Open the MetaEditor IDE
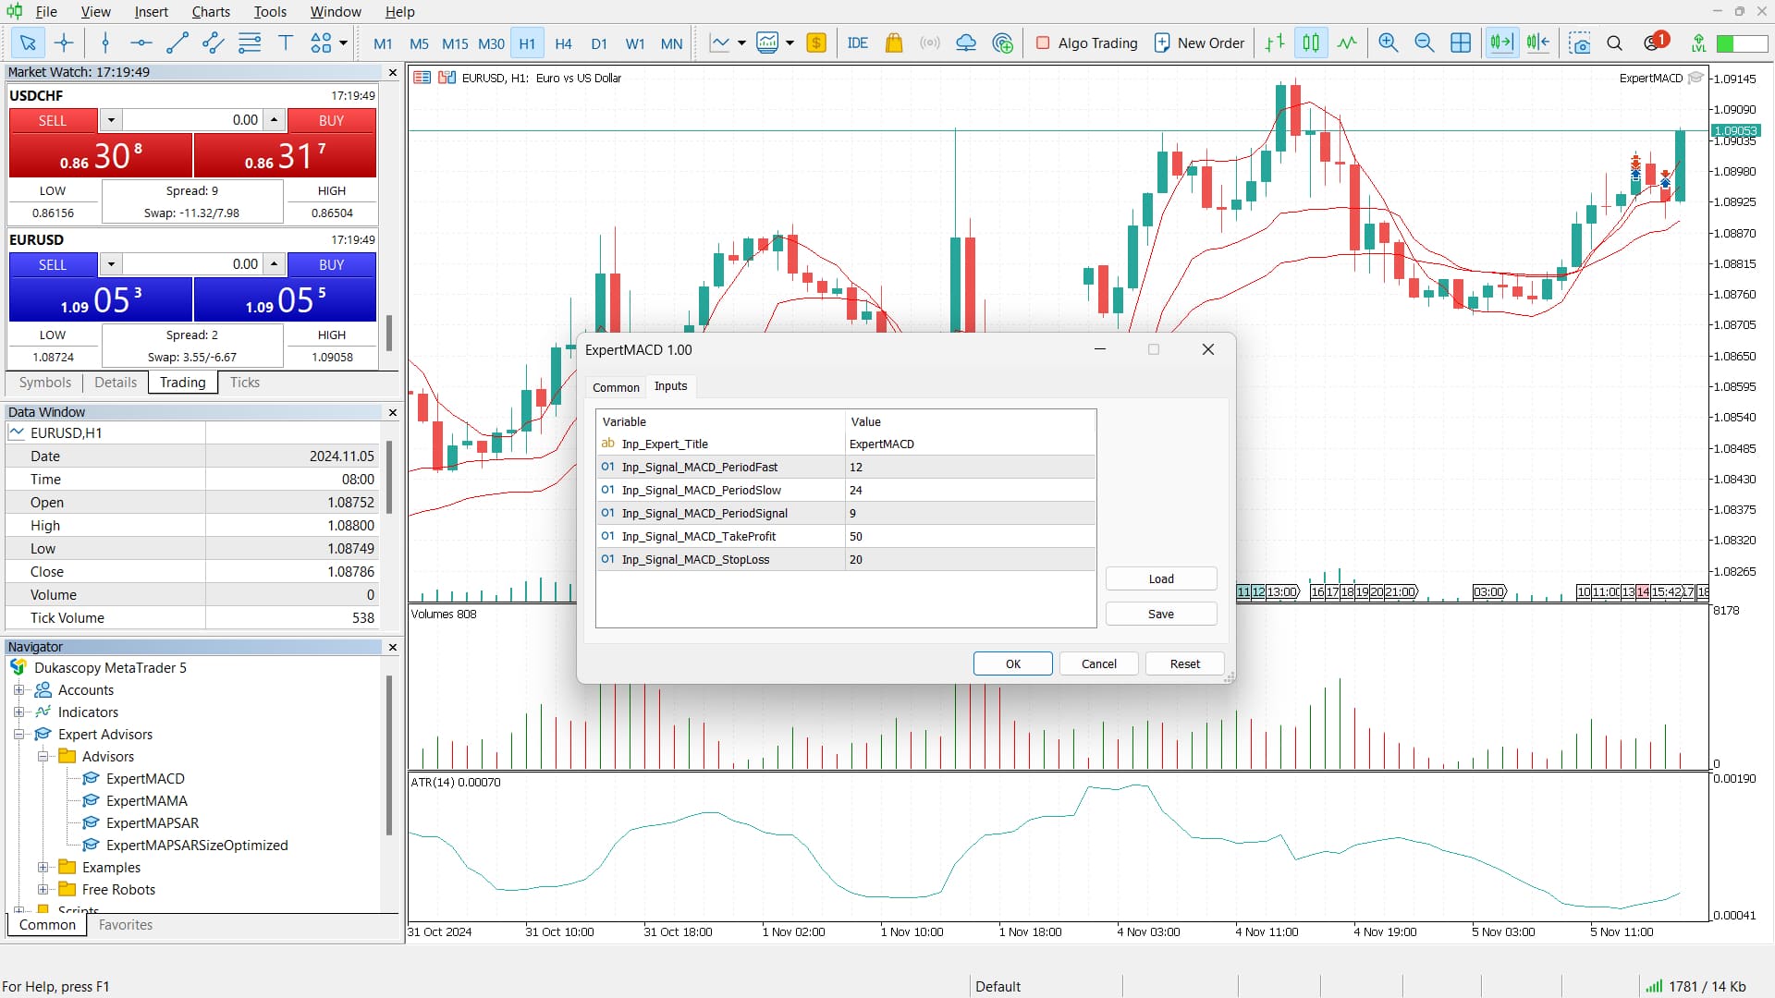The image size is (1775, 998). click(x=857, y=43)
